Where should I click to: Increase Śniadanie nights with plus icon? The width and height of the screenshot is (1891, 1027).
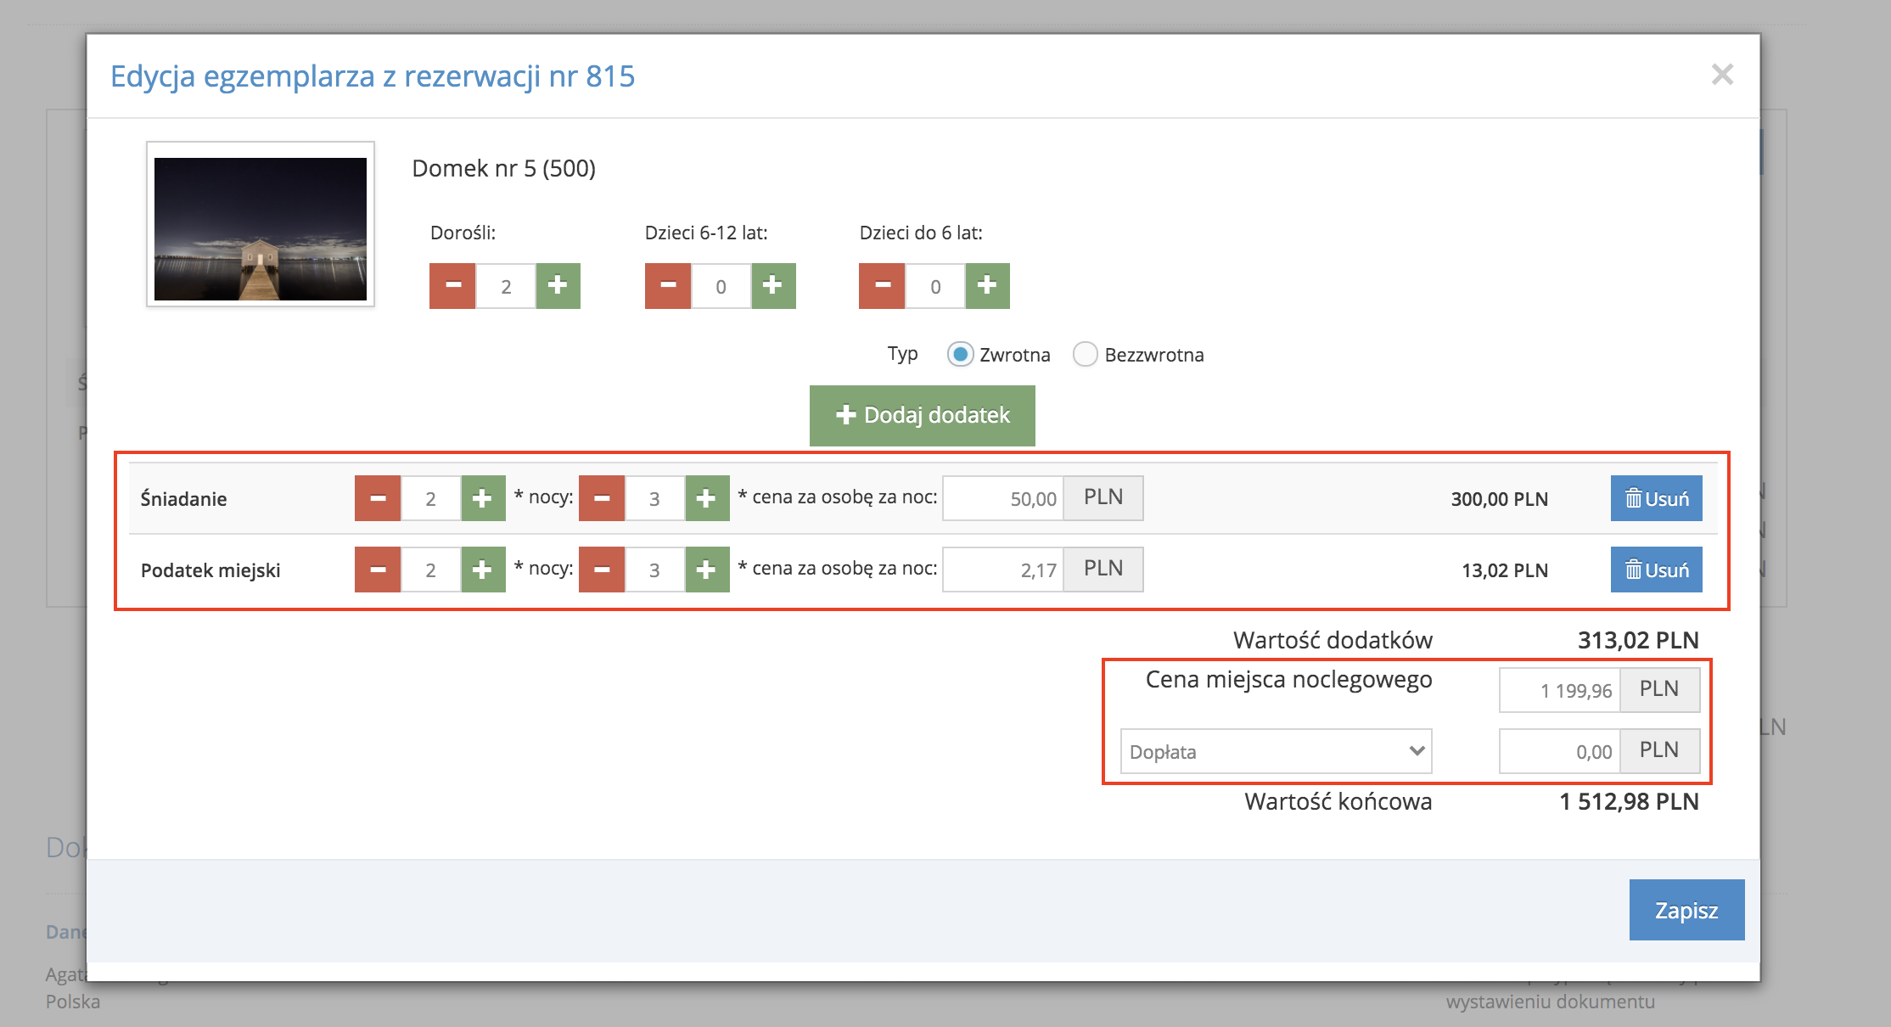click(707, 498)
